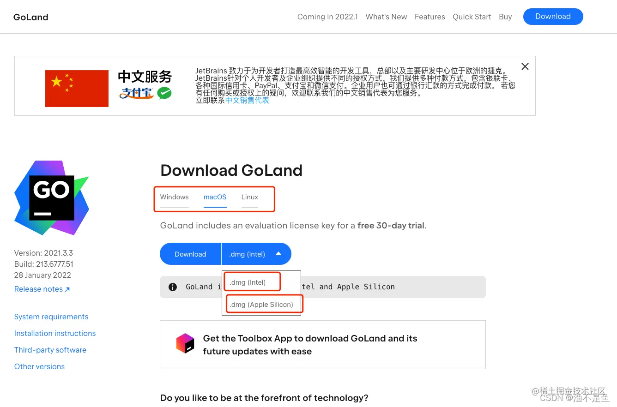Open the Quick Start menu item
This screenshot has width=617, height=407.
(x=472, y=17)
